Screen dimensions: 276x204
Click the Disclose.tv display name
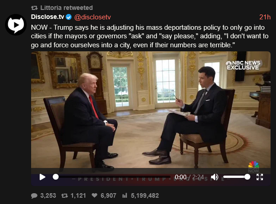pos(47,17)
